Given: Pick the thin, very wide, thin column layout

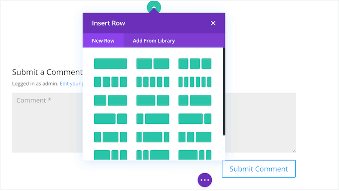Looking at the screenshot, I should click(153, 137).
